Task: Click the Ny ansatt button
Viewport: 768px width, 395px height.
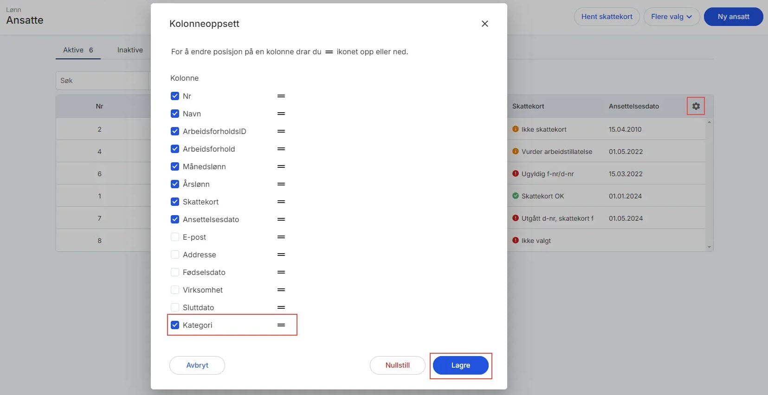Action: [734, 17]
